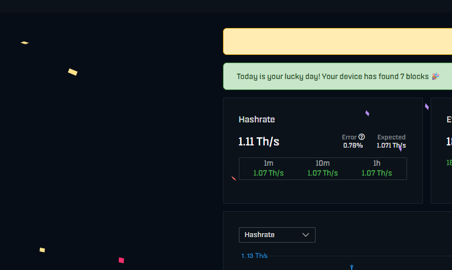Click the purple confetti between the cards
The width and height of the screenshot is (452, 270).
pyautogui.click(x=427, y=106)
